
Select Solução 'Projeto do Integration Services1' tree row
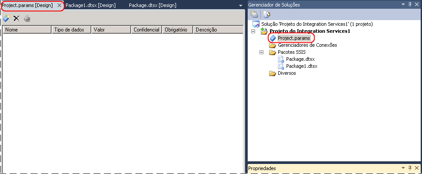[x=317, y=24]
